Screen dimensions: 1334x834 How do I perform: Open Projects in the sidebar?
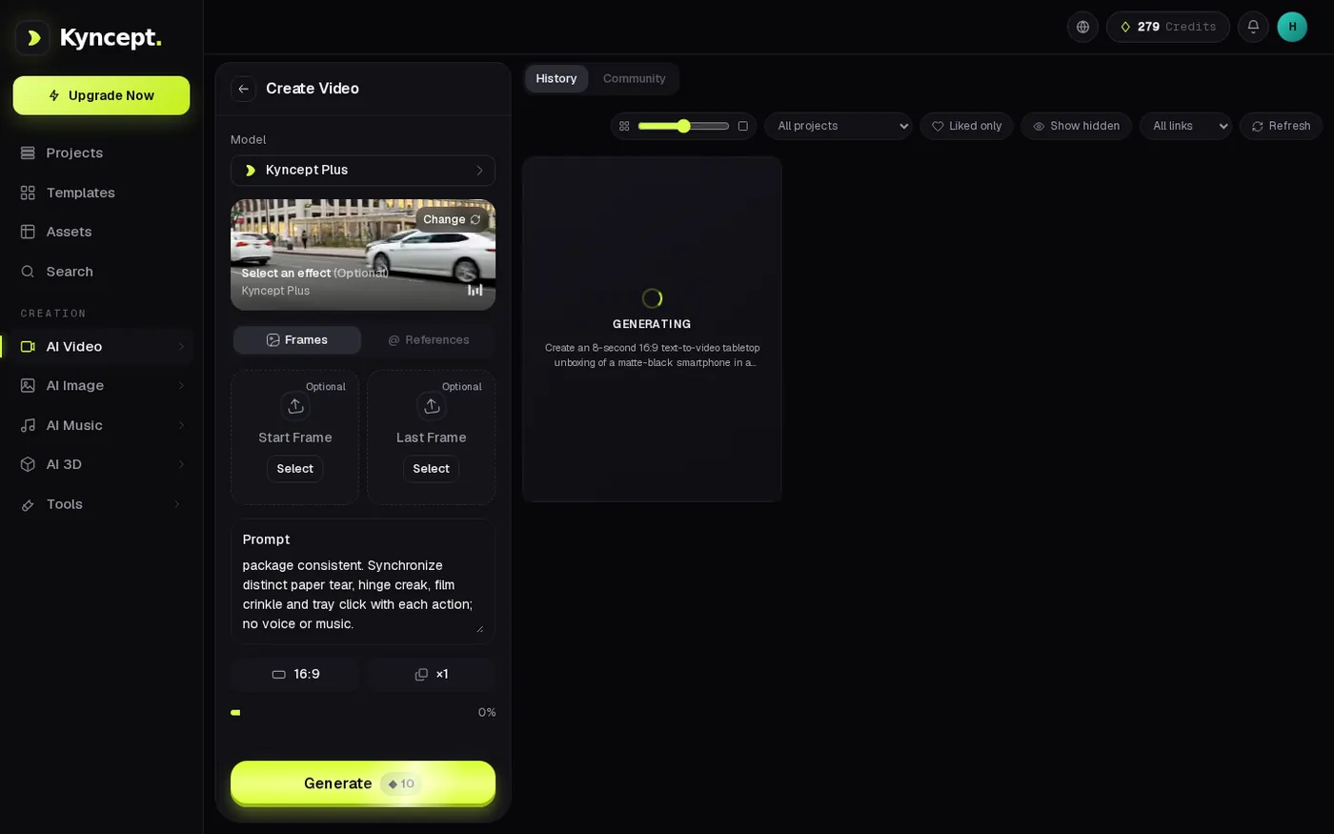102,153
